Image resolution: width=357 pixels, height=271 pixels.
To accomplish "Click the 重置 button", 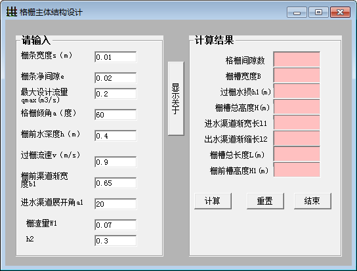I will pyautogui.click(x=265, y=201).
